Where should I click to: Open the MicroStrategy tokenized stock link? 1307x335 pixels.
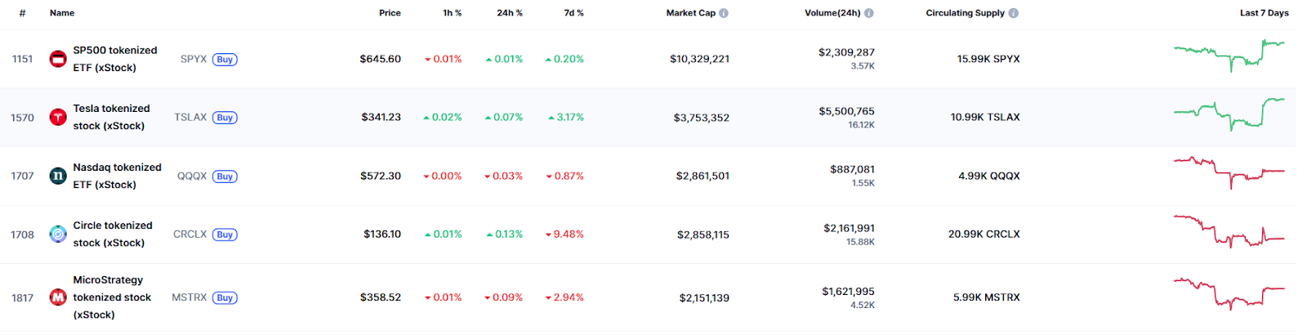point(111,297)
